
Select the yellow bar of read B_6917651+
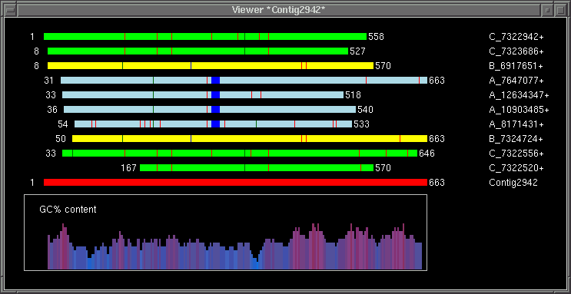(x=211, y=65)
